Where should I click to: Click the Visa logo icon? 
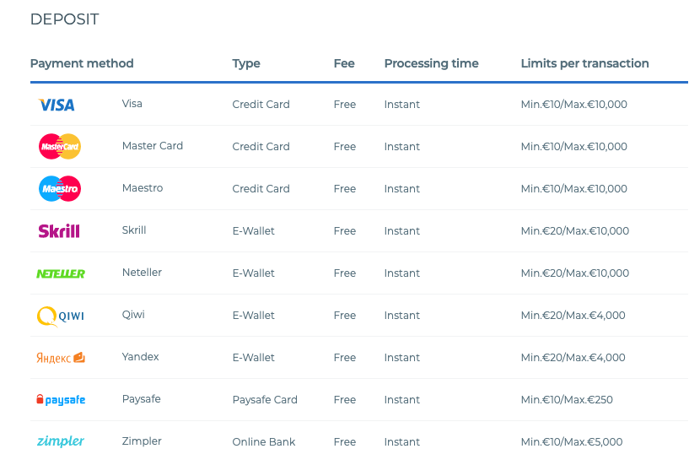(57, 105)
